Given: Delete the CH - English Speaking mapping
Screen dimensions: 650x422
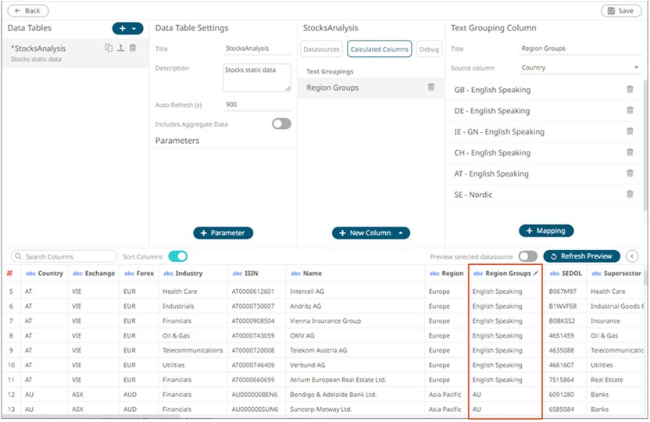Looking at the screenshot, I should [x=630, y=152].
